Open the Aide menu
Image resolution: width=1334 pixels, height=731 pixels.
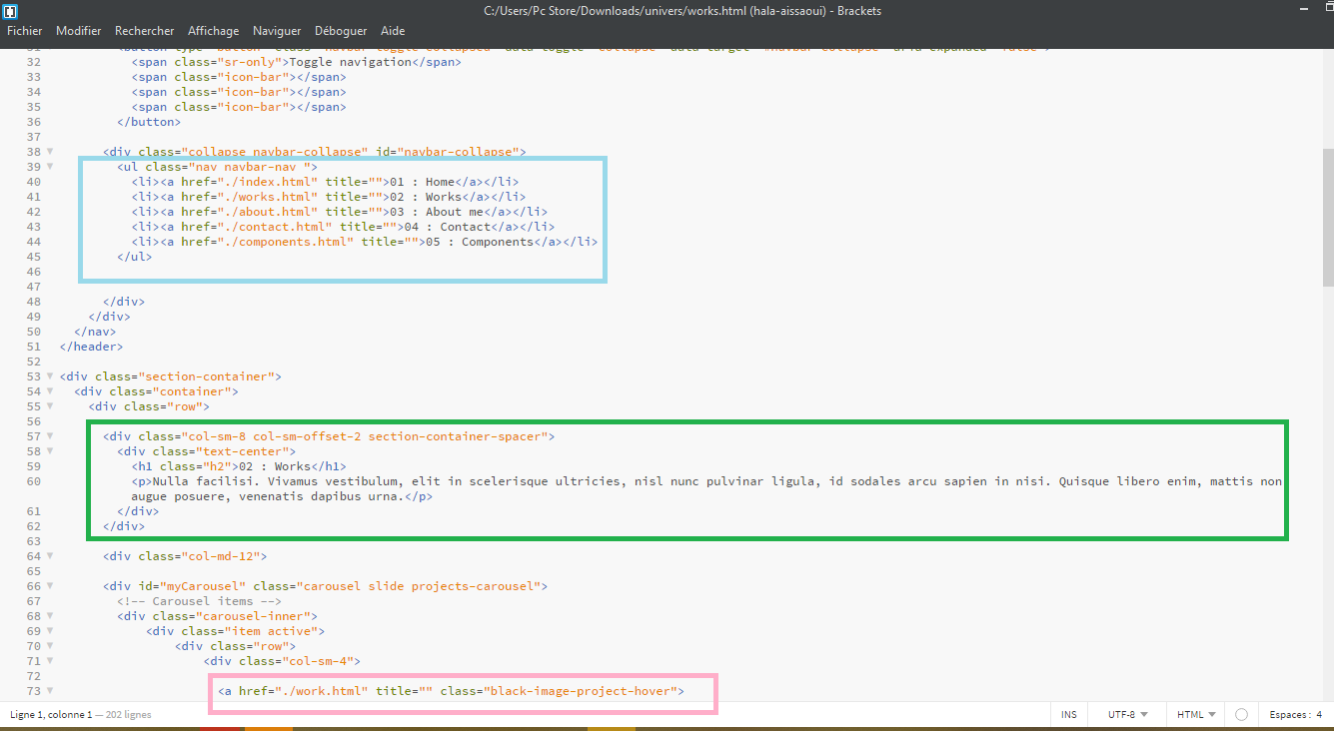[393, 31]
